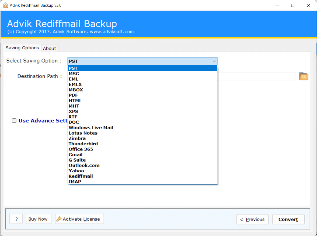The height and width of the screenshot is (236, 317).
Task: Pick PDF as the saving option
Action: (x=142, y=95)
